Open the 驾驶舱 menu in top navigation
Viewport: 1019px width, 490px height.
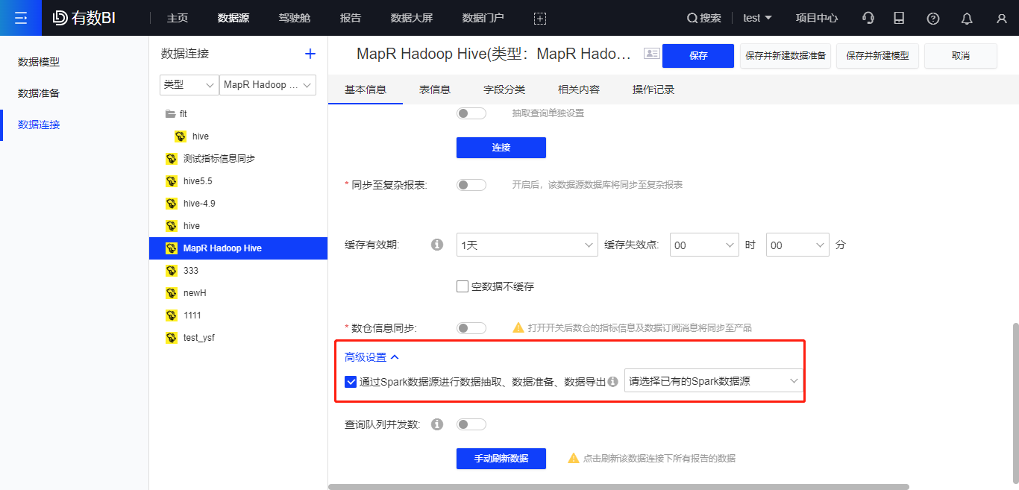[294, 18]
